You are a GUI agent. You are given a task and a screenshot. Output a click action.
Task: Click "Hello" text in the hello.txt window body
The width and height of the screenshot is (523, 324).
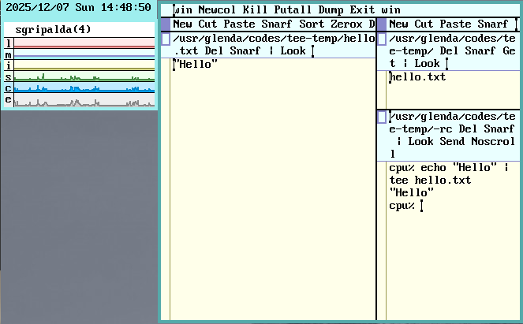click(196, 64)
